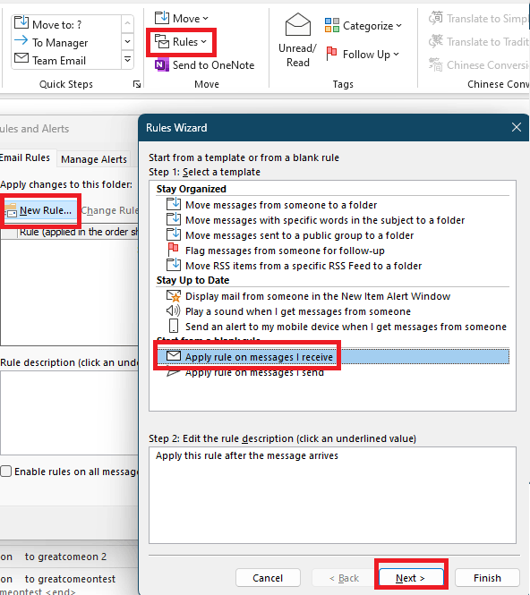Select Apply rule on messages I receive
This screenshot has width=530, height=595.
point(333,357)
